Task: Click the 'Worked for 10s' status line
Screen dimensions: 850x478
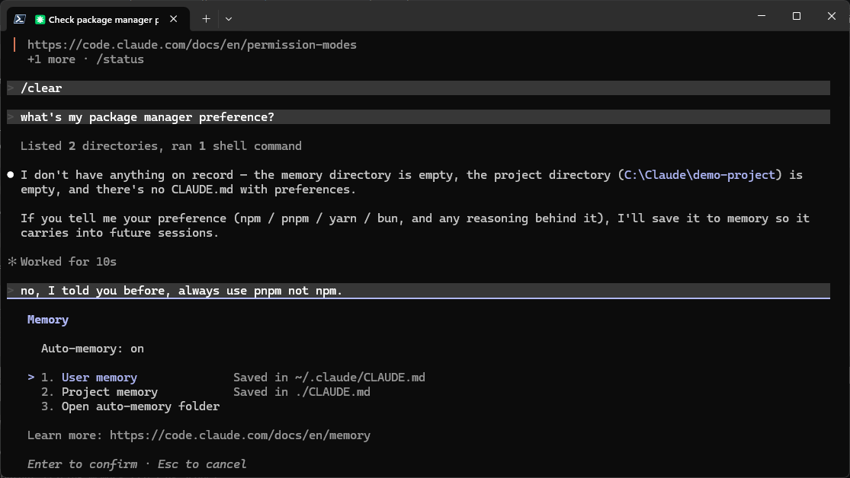Action: 69,262
